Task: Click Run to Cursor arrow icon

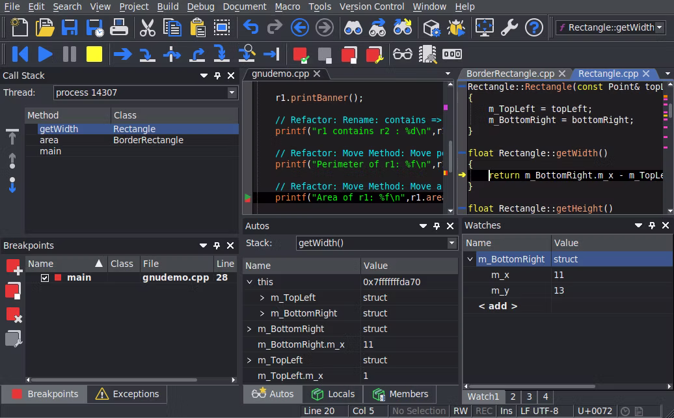Action: [x=271, y=54]
